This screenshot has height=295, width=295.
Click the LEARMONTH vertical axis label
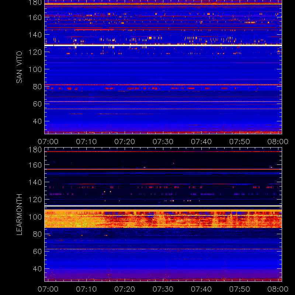click(x=19, y=215)
